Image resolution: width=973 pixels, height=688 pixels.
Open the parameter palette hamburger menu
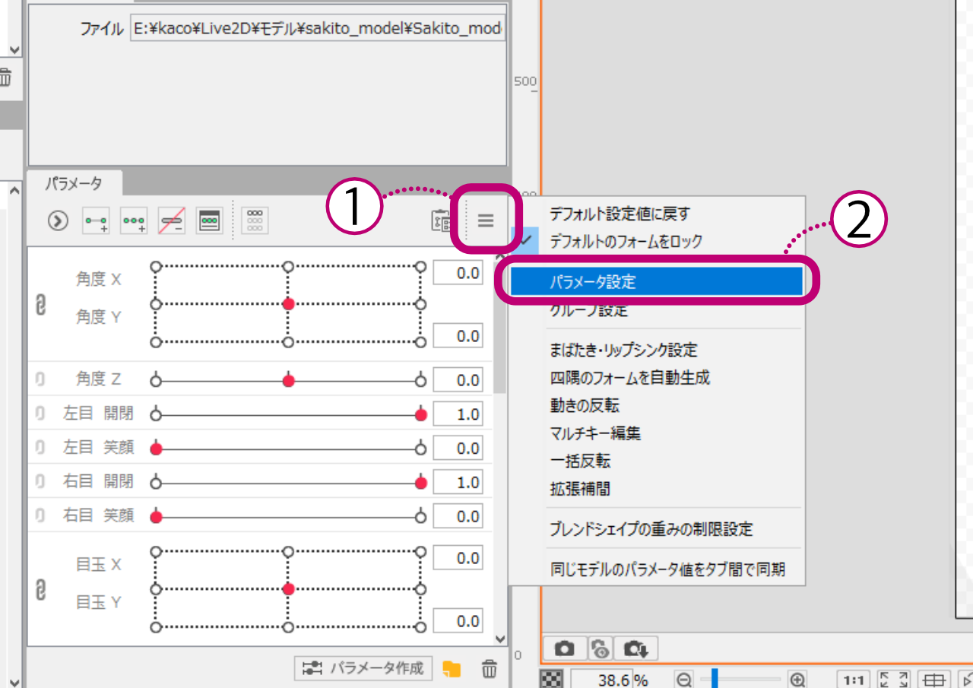(x=486, y=220)
